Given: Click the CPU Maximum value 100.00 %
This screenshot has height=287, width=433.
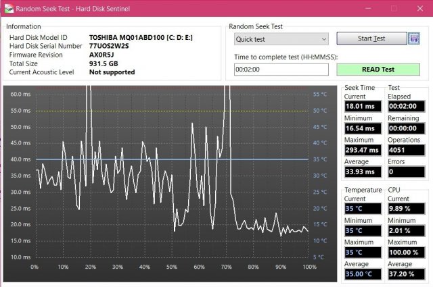Looking at the screenshot, I should pyautogui.click(x=405, y=251).
